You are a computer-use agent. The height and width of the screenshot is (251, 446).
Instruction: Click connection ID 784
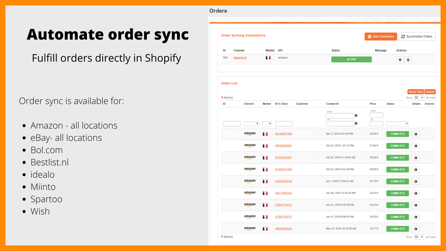point(225,58)
